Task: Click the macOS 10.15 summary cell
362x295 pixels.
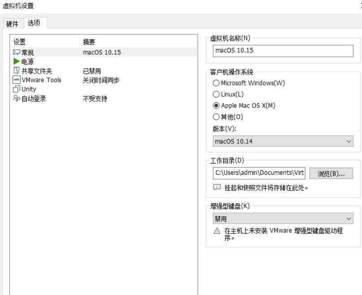Action: coord(102,52)
